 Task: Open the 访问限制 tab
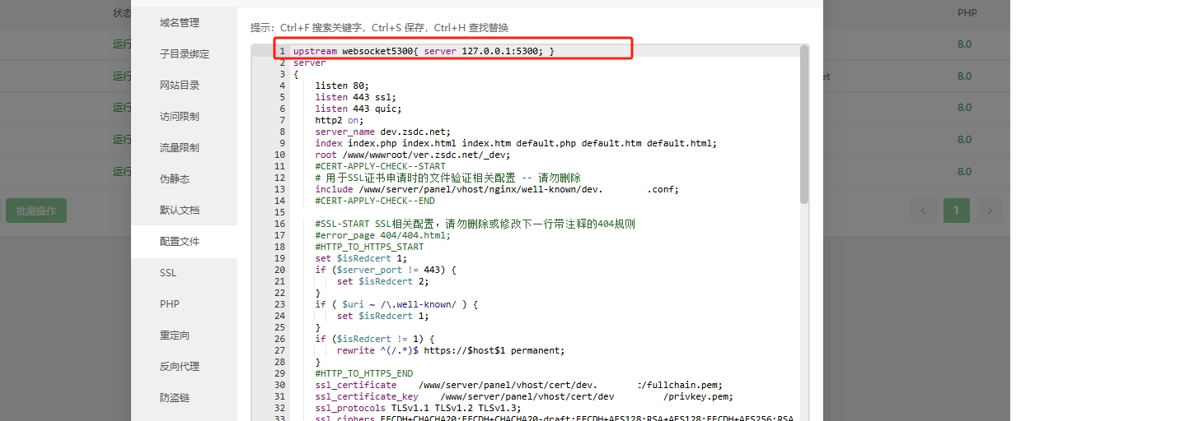pyautogui.click(x=180, y=117)
